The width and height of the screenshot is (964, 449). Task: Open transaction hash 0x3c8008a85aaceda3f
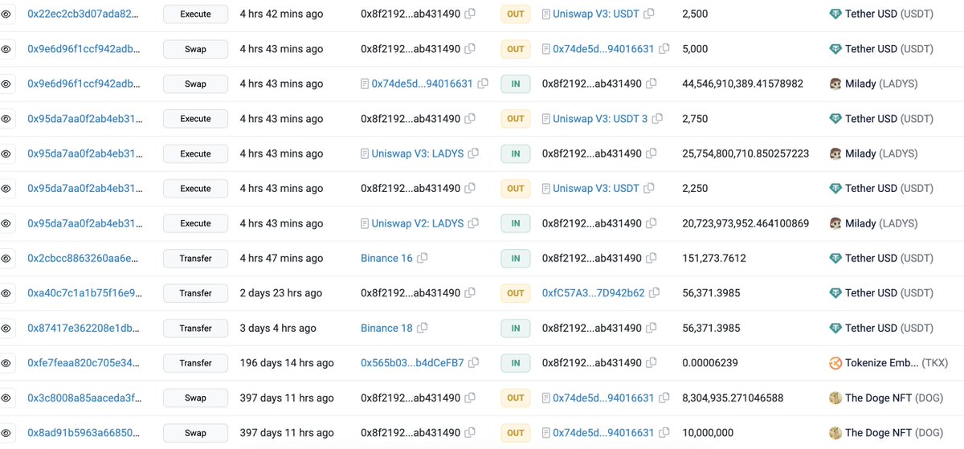(x=84, y=398)
